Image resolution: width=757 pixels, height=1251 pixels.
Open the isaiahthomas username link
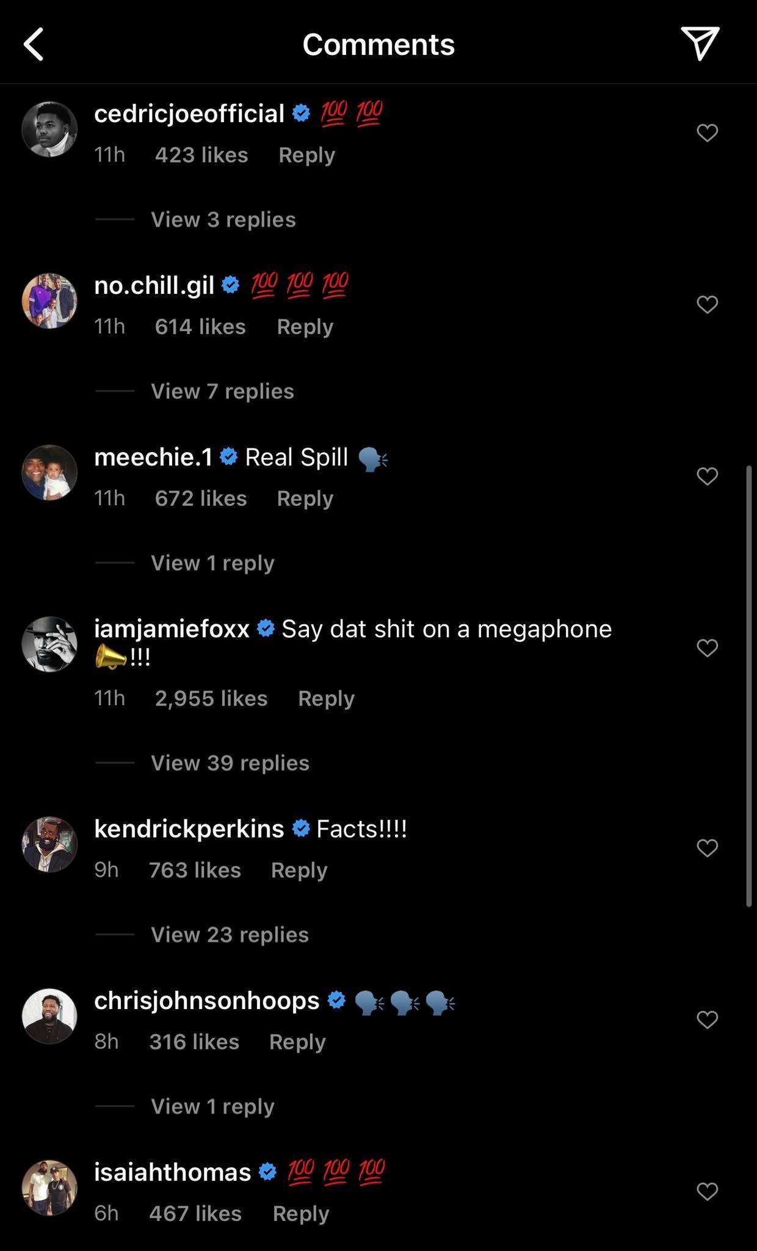(x=173, y=1172)
